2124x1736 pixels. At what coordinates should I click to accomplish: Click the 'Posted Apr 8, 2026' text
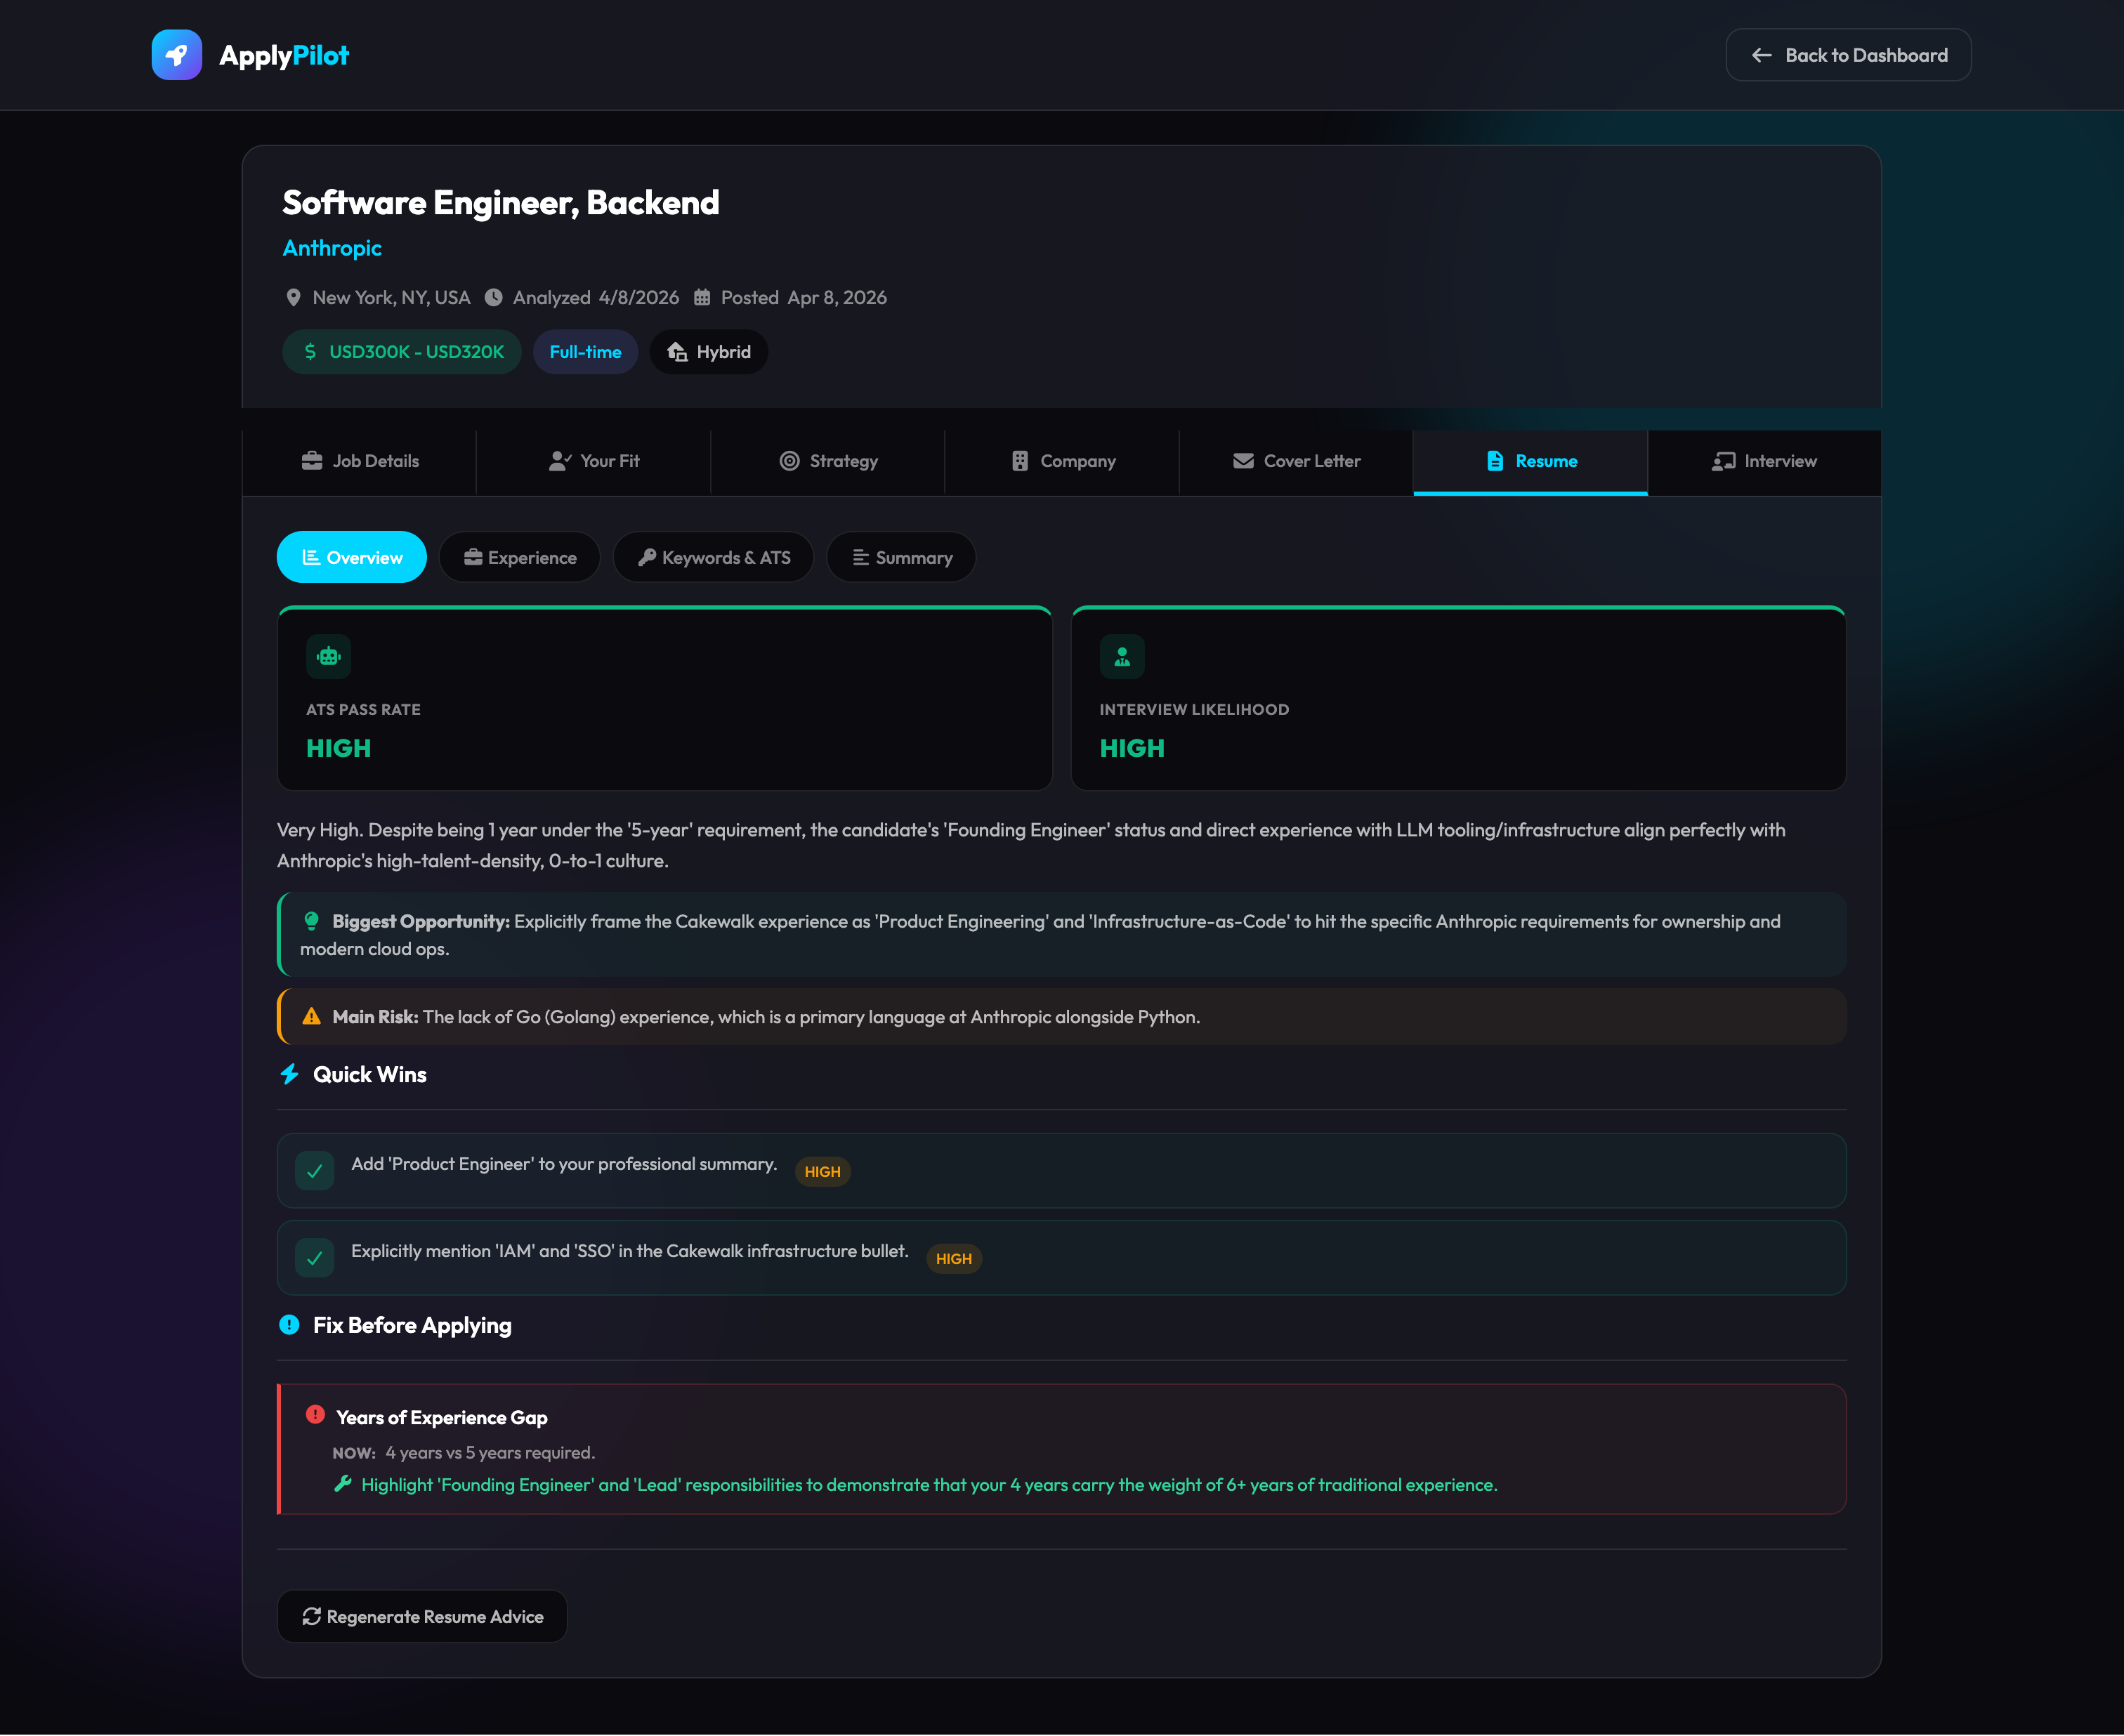(804, 298)
